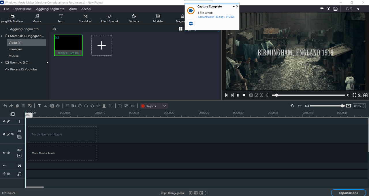369x196 pixels.
Task: Select the crop tool icon
Action: [120, 106]
